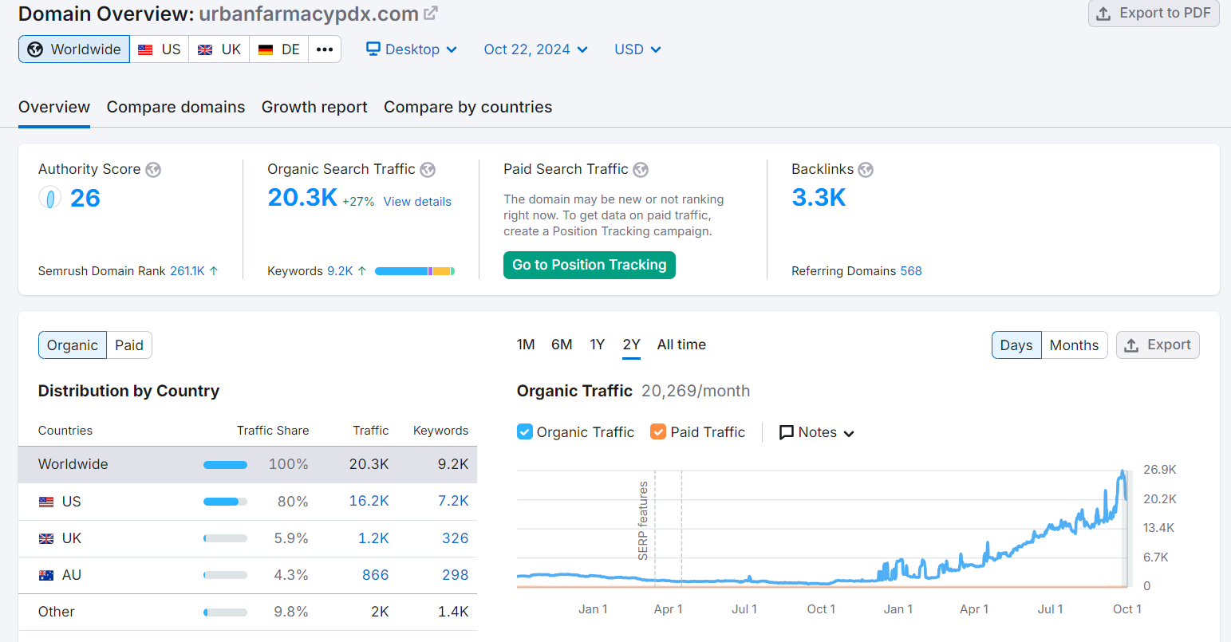This screenshot has height=642, width=1231.
Task: Click the desktop monitor icon
Action: [373, 49]
